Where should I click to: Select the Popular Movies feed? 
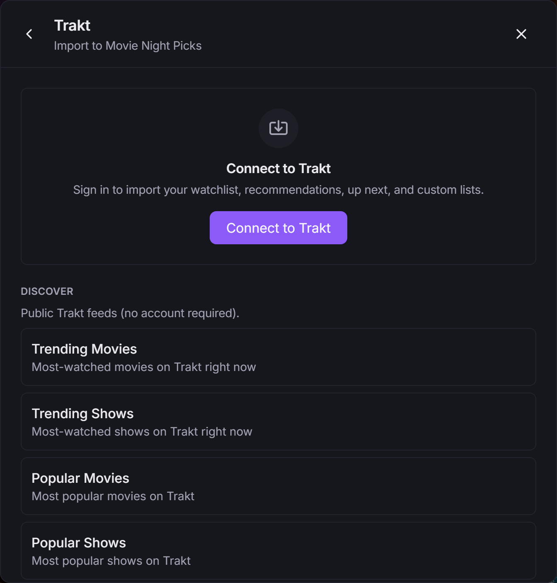[278, 486]
